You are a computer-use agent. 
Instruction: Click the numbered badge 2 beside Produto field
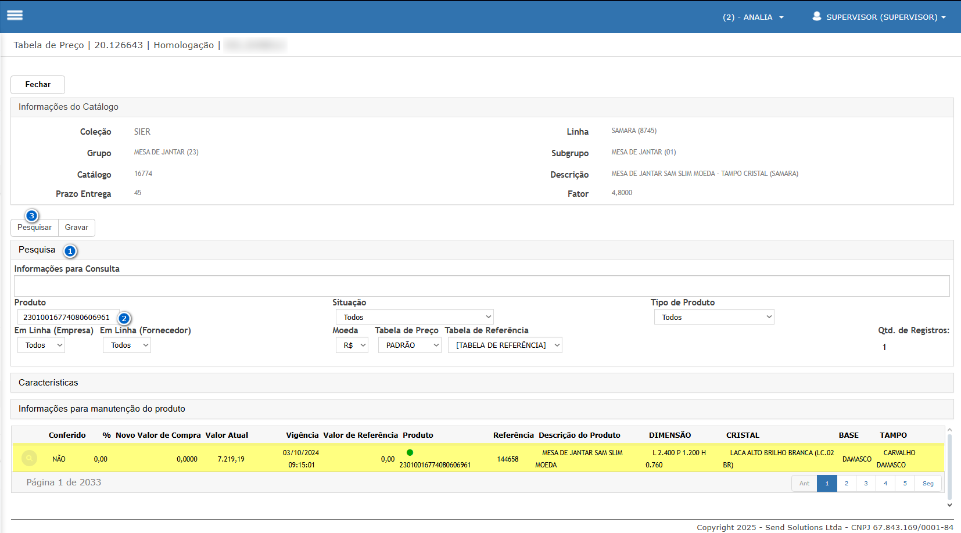124,318
